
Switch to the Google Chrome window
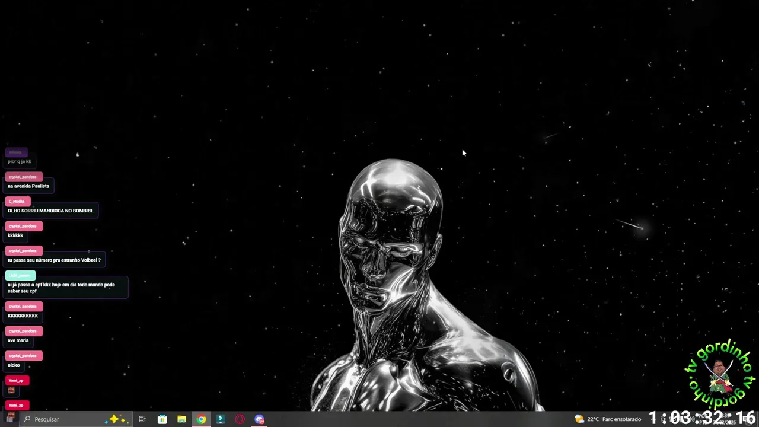pos(201,419)
